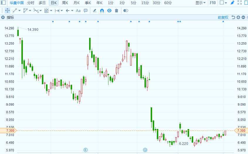This screenshot has height=154, width=248.
Task: Switch to the 15分 interval tab
Action: pos(145,3)
